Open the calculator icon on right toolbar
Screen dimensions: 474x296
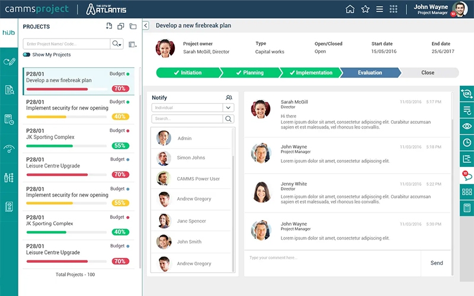(x=467, y=208)
